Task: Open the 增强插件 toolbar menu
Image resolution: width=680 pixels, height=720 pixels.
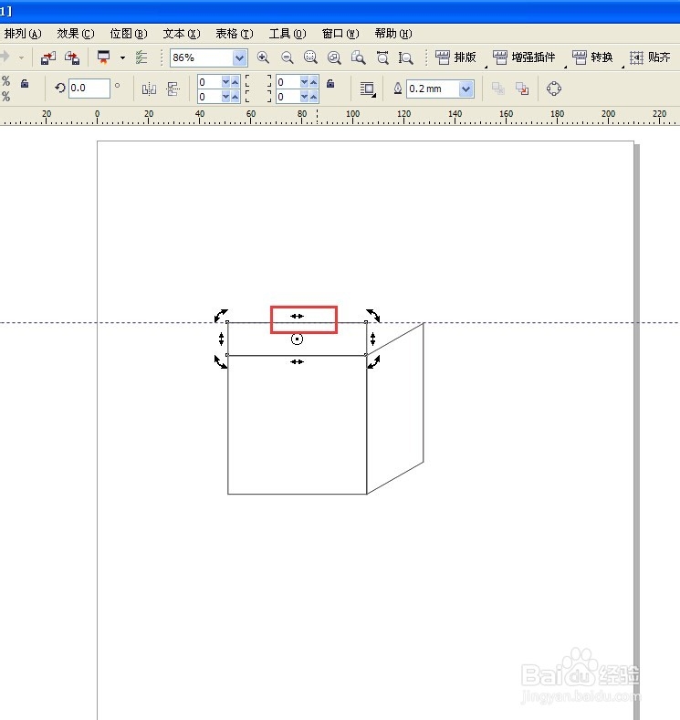Action: point(524,57)
